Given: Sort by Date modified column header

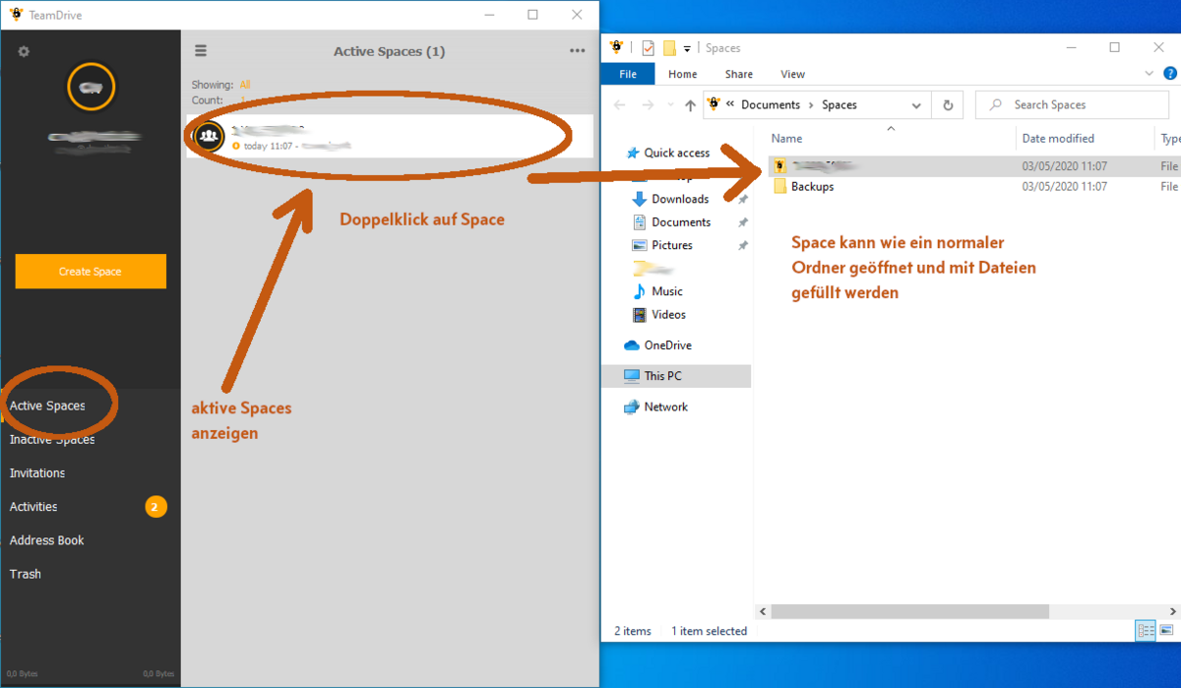Looking at the screenshot, I should pyautogui.click(x=1058, y=139).
